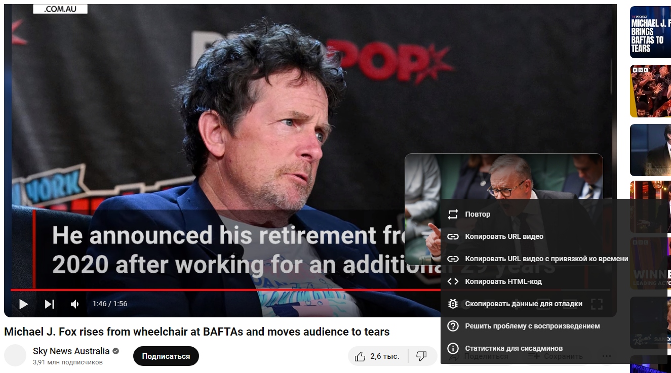The image size is (671, 373).
Task: Click the Подписаться subscribe button
Action: pyautogui.click(x=166, y=356)
